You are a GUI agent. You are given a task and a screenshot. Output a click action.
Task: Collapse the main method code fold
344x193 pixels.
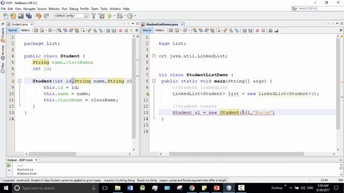tap(154, 81)
